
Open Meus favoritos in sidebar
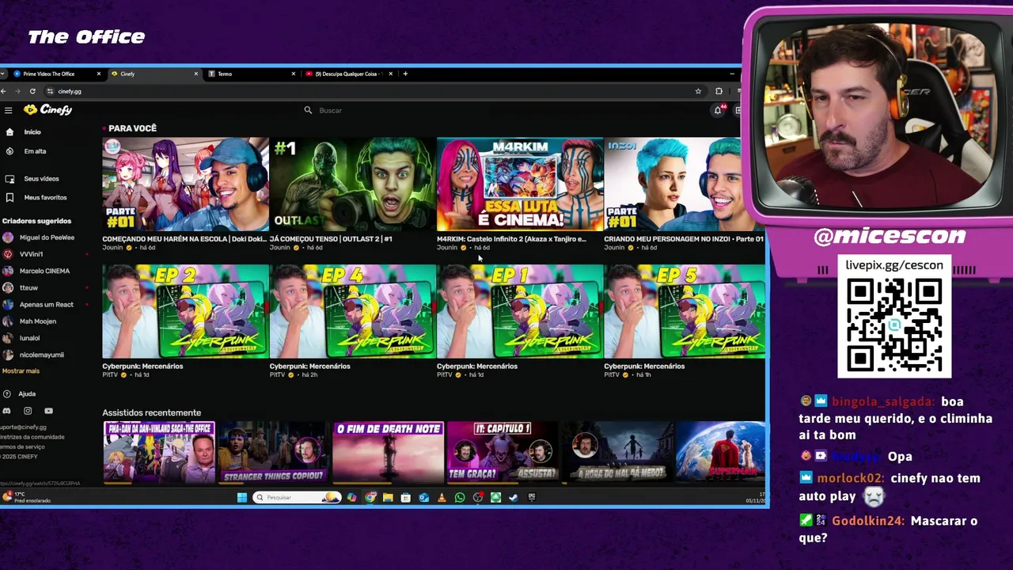click(45, 197)
